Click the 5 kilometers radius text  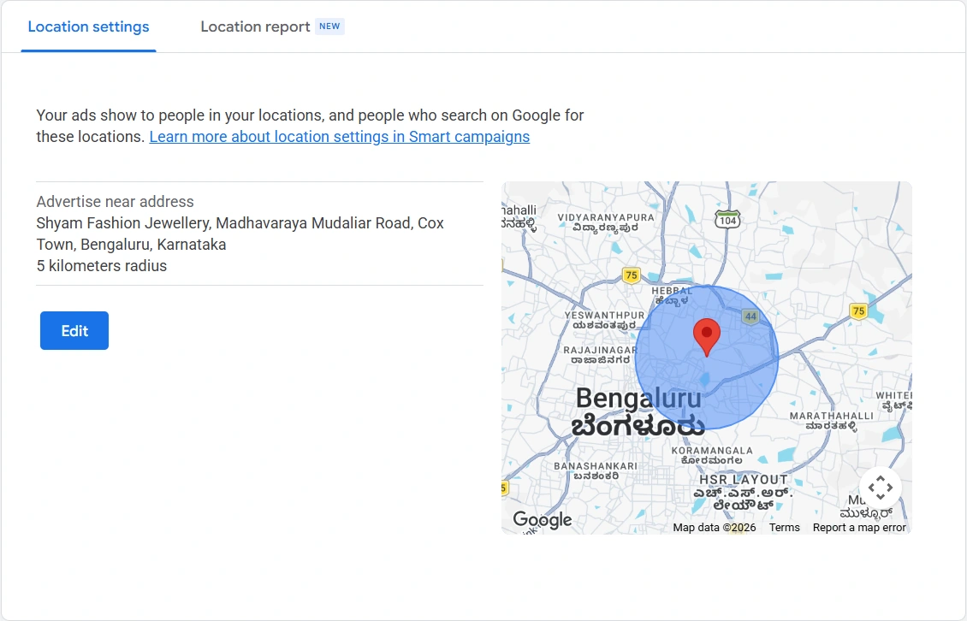[102, 266]
